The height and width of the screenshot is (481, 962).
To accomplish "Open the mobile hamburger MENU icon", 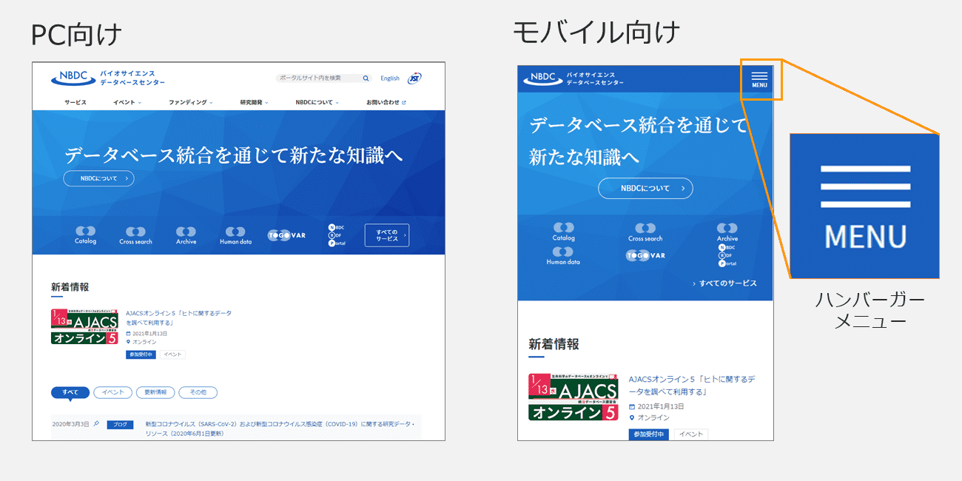I will (x=759, y=79).
